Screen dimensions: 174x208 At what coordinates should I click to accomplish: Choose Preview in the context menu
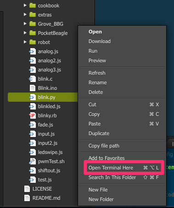coord(122,60)
